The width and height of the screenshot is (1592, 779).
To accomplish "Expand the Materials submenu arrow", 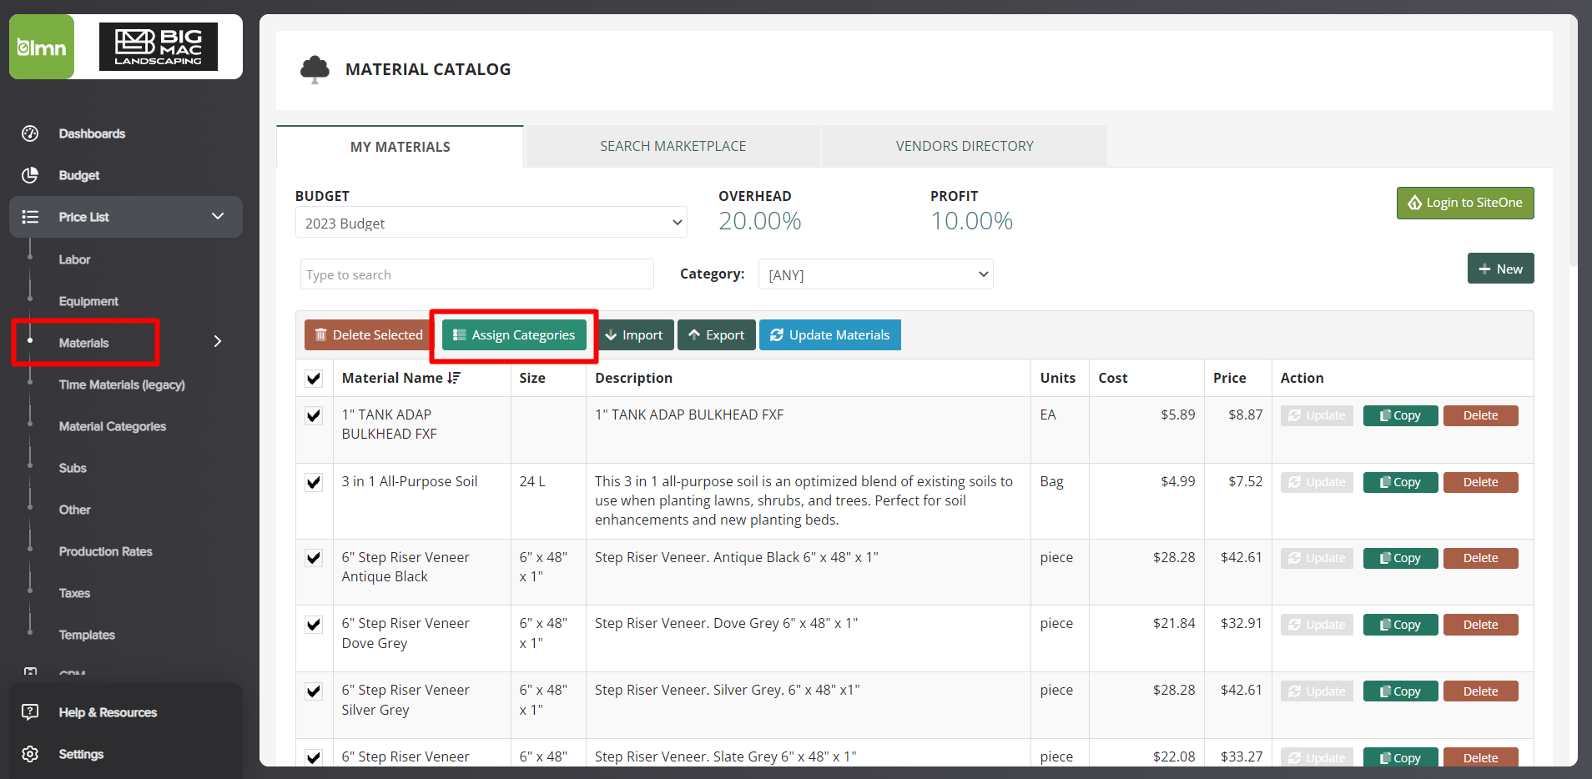I will (218, 341).
